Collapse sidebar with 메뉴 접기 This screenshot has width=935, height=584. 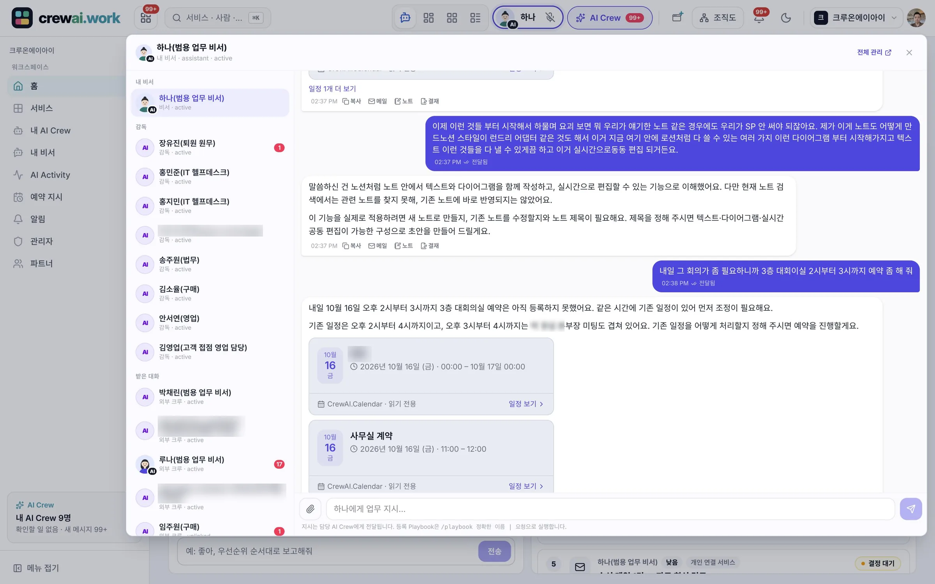point(36,568)
